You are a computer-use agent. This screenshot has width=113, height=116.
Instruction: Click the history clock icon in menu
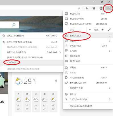pos(66,41)
